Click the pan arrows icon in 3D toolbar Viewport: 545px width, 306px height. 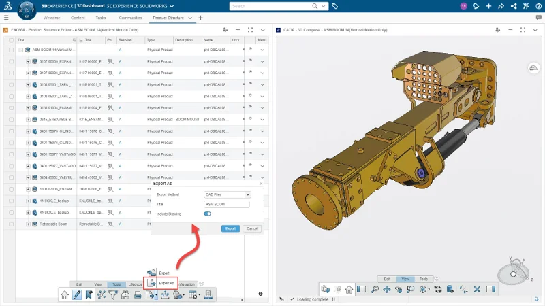386,290
